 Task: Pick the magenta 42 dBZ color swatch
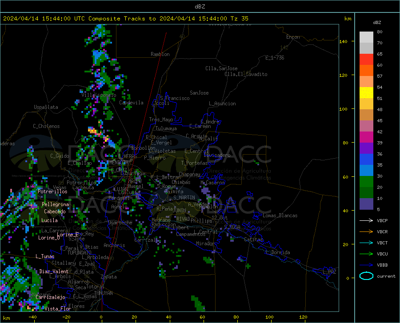point(366,137)
